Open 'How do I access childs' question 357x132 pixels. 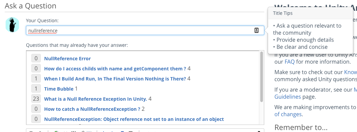point(115,68)
